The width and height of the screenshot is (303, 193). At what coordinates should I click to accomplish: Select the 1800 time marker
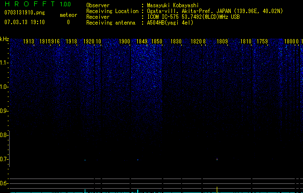[x=290, y=41]
